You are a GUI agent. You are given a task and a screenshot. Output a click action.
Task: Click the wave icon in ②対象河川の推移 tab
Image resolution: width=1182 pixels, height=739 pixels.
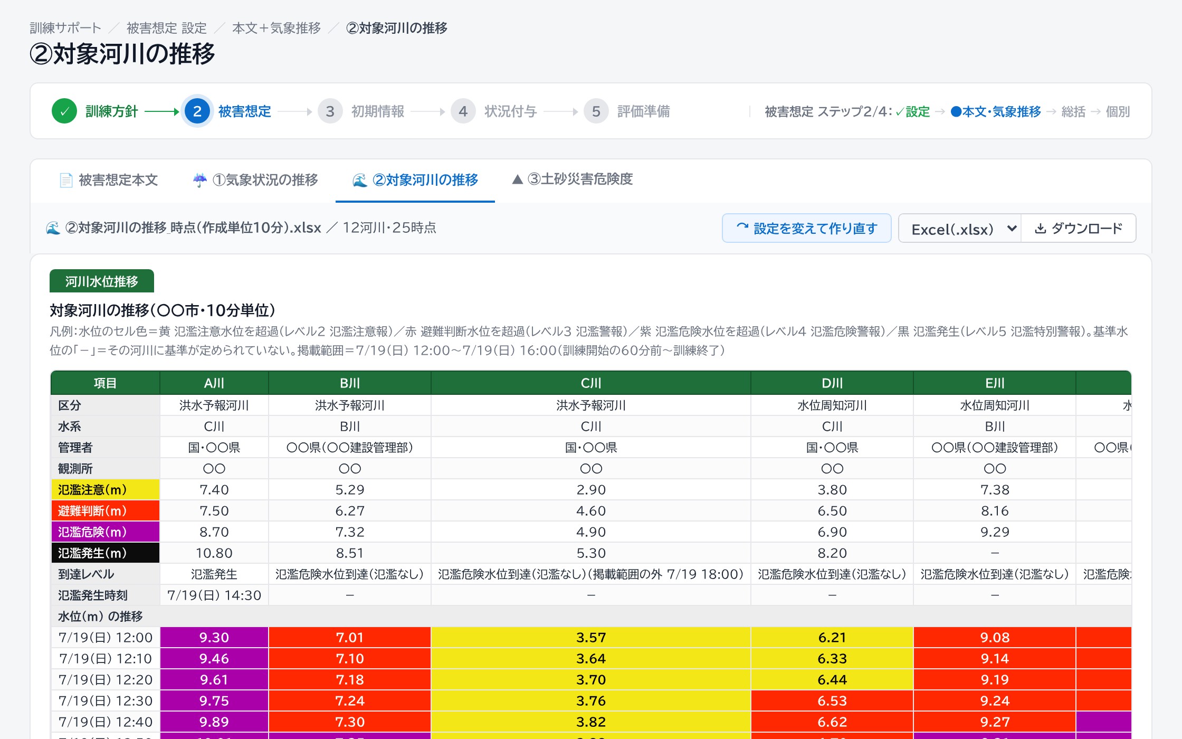(x=360, y=181)
